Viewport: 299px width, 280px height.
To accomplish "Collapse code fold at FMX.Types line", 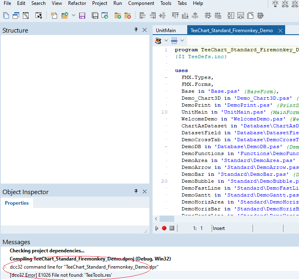I will click(166, 77).
